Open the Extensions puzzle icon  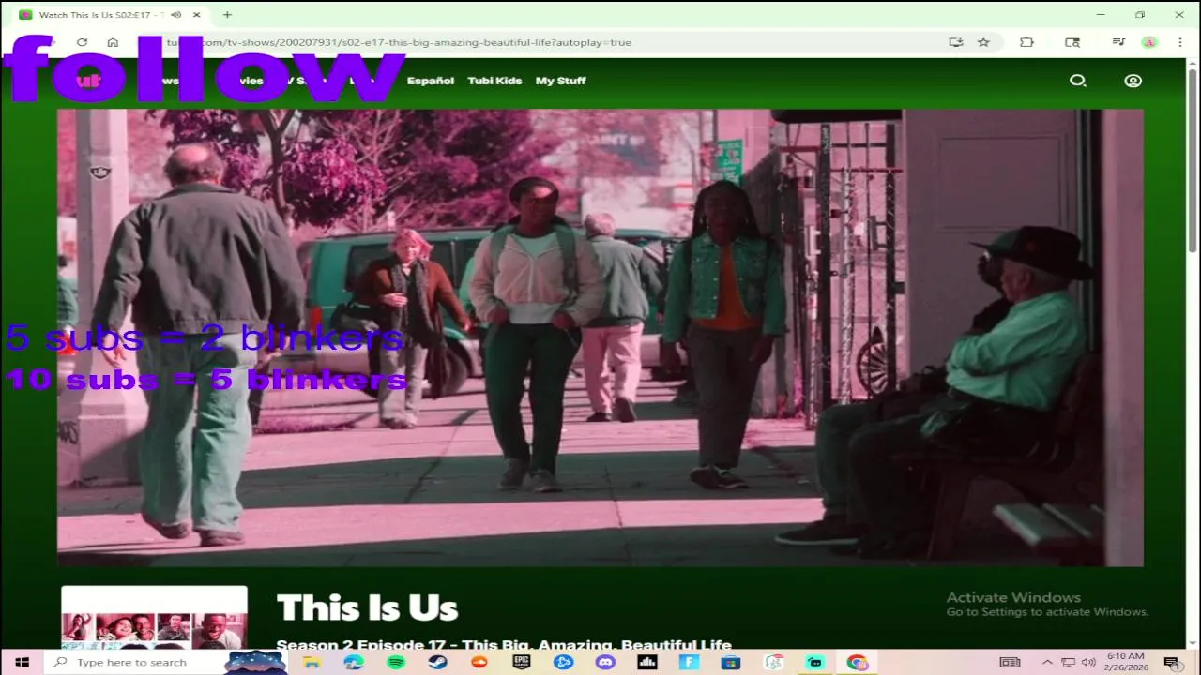pos(1026,42)
